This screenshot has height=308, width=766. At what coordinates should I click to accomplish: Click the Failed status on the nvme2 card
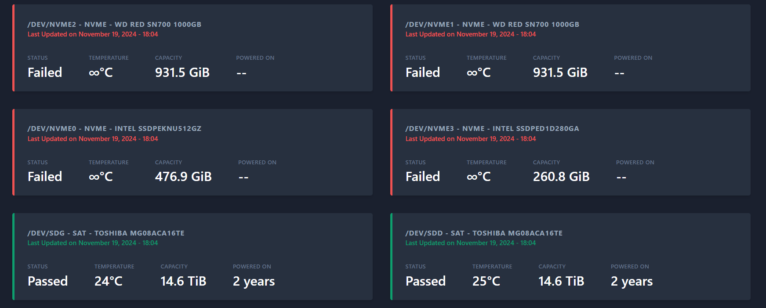(45, 72)
